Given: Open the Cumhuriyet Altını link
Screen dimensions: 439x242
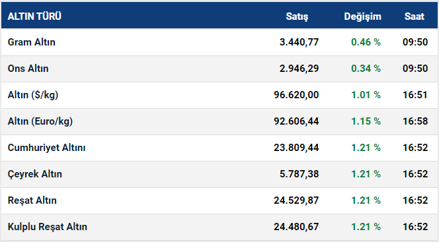Looking at the screenshot, I should pos(46,148).
